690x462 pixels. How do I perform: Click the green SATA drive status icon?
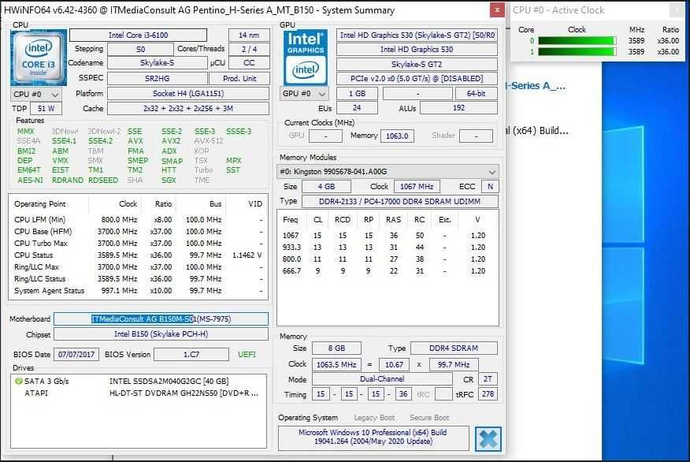coord(18,381)
